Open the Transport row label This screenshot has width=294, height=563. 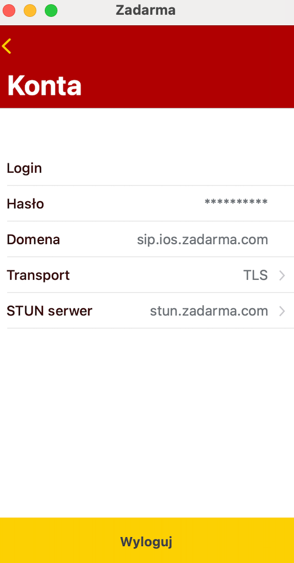click(38, 275)
